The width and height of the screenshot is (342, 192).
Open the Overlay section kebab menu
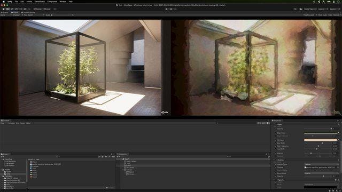click(x=338, y=160)
